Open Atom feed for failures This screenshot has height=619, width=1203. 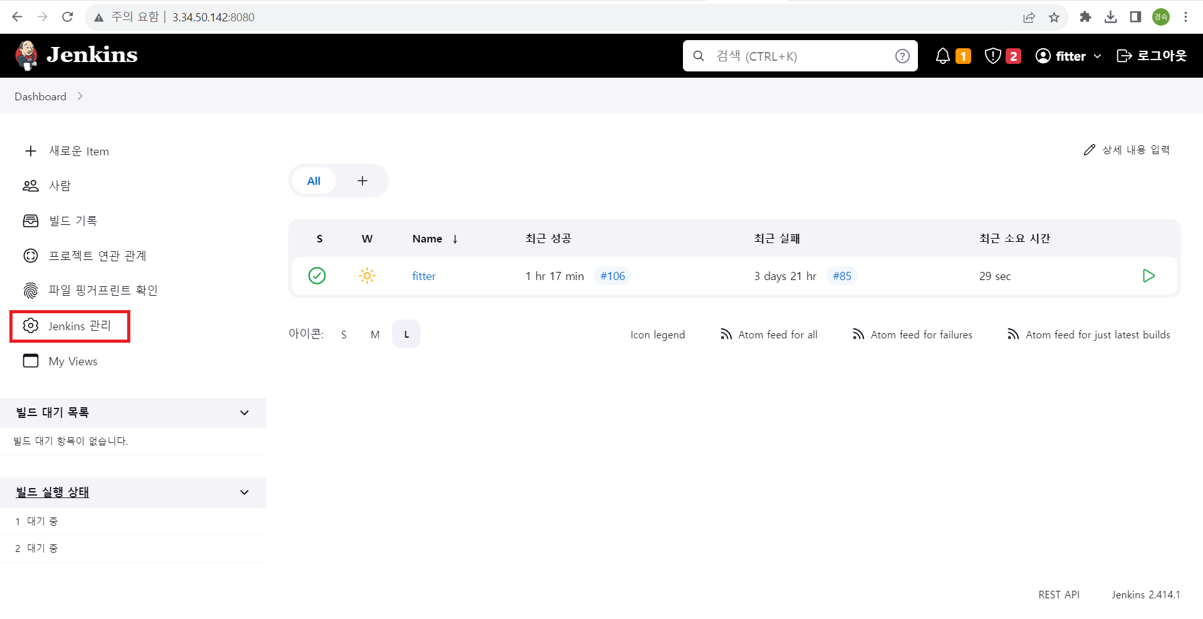coord(912,335)
